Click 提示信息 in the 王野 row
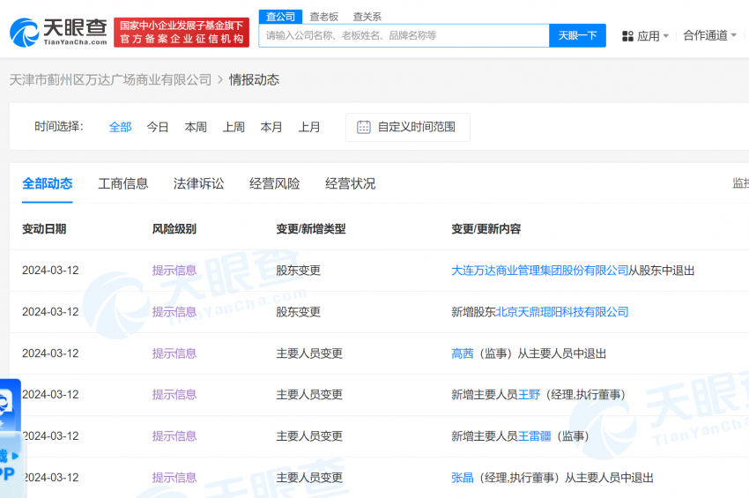Screen dimensions: 749x498 tap(174, 395)
